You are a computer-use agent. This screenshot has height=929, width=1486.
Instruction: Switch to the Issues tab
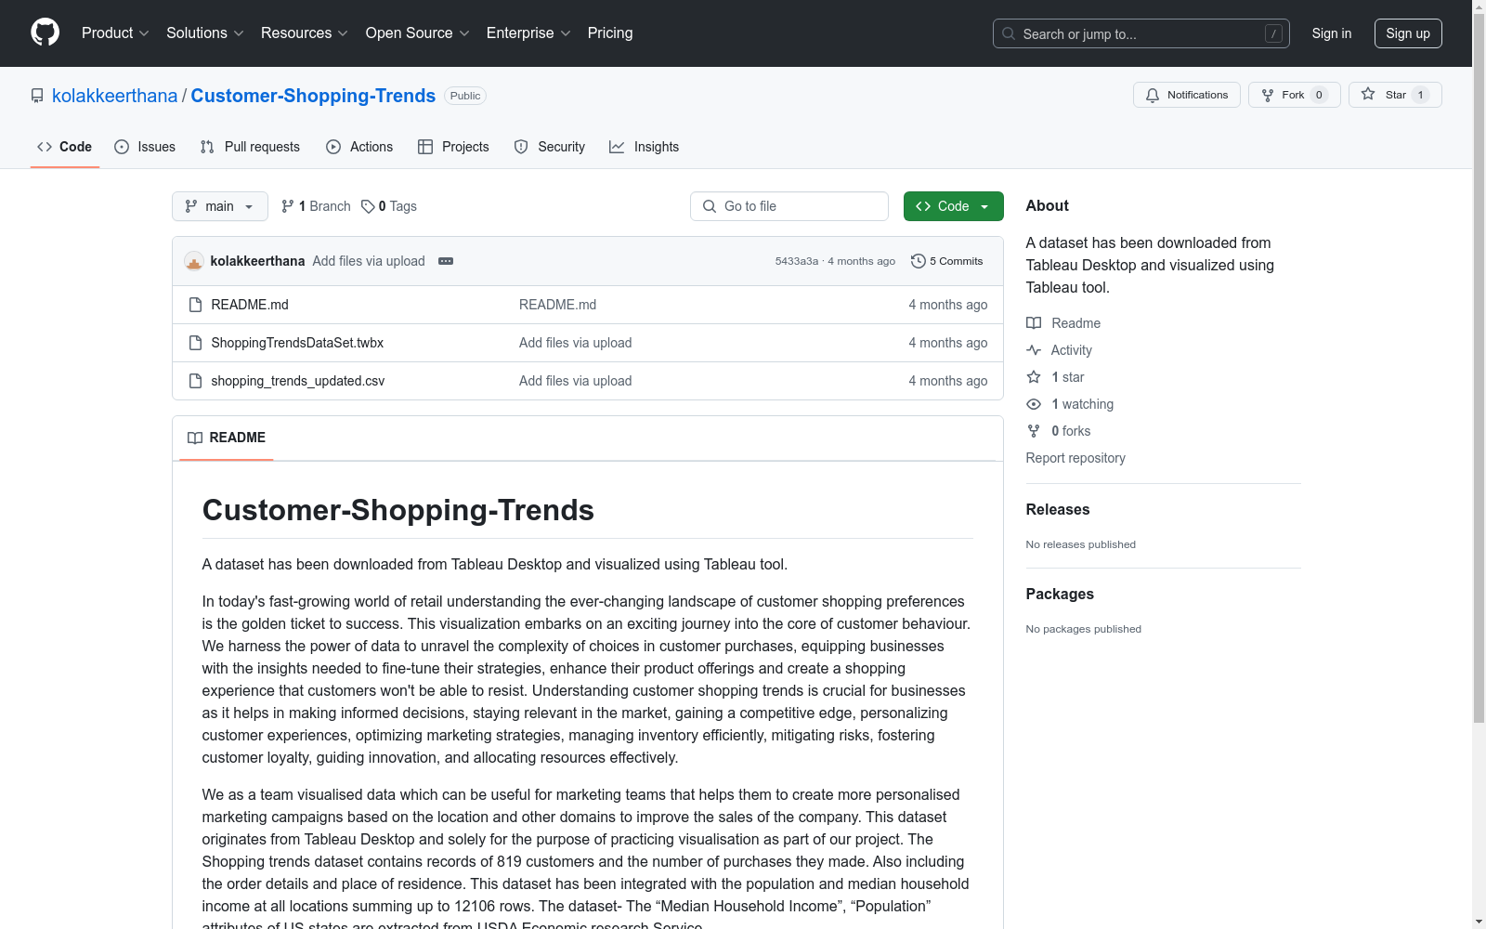click(x=145, y=147)
